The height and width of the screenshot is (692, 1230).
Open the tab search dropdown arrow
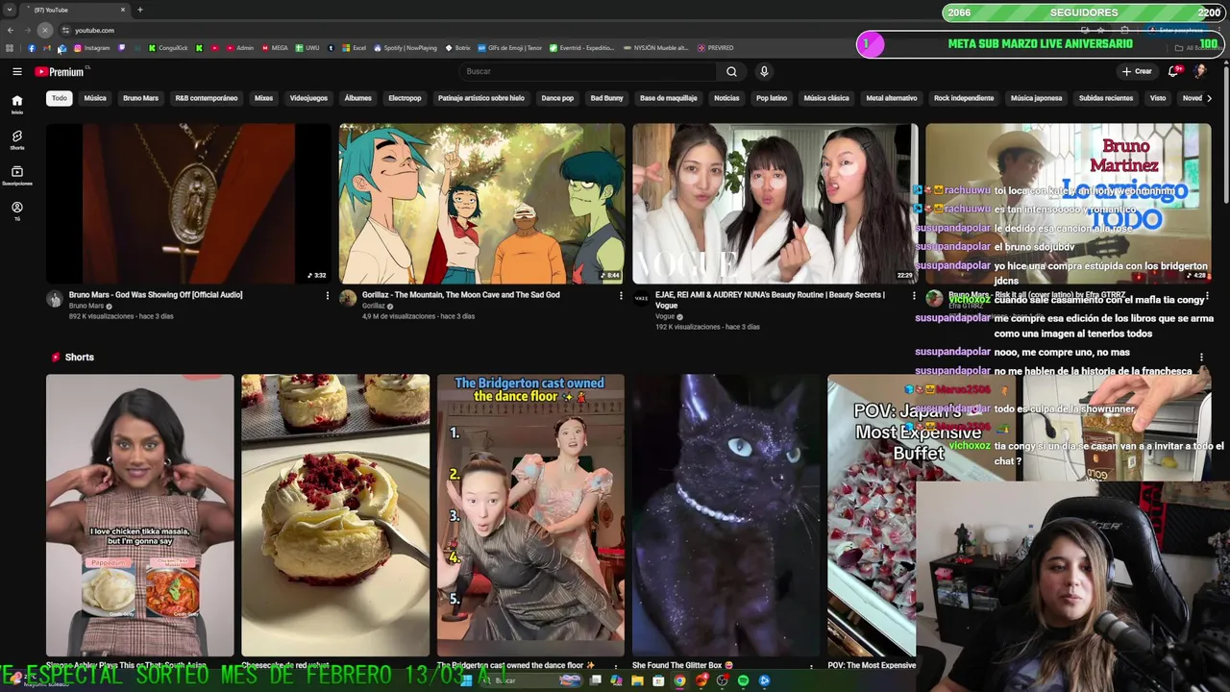[x=10, y=10]
